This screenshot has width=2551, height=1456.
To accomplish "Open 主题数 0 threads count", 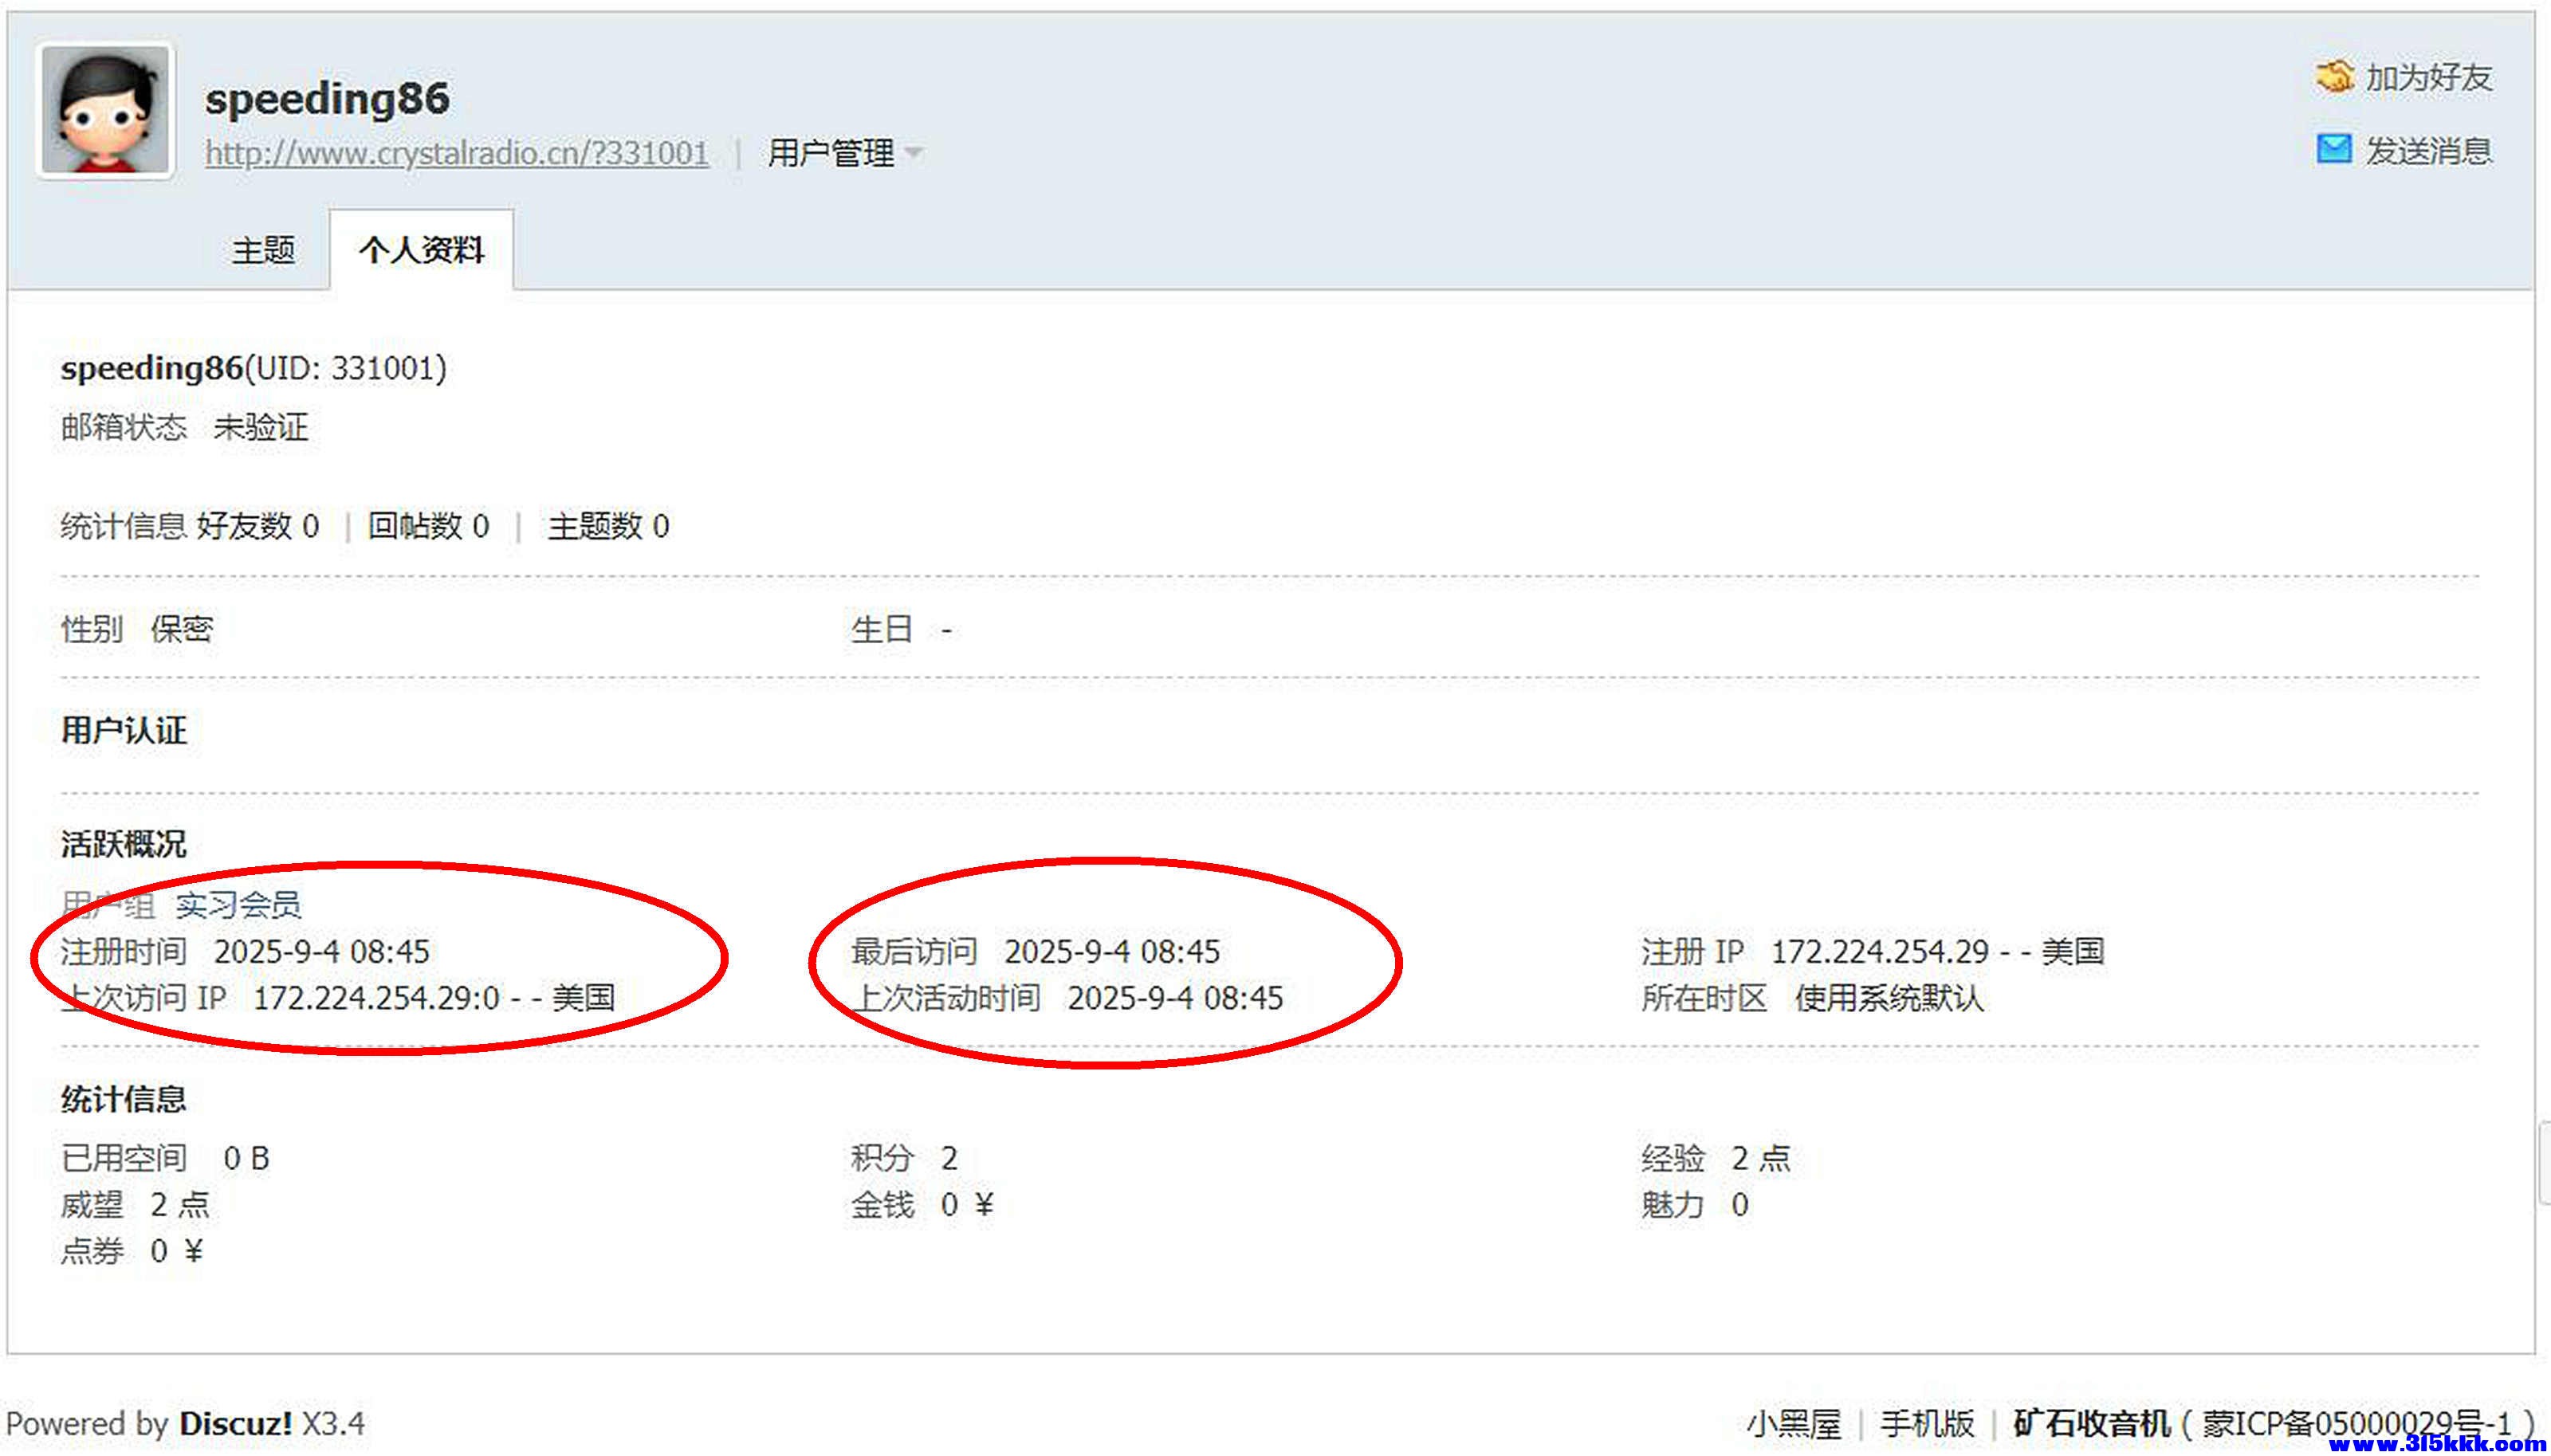I will 608,526.
